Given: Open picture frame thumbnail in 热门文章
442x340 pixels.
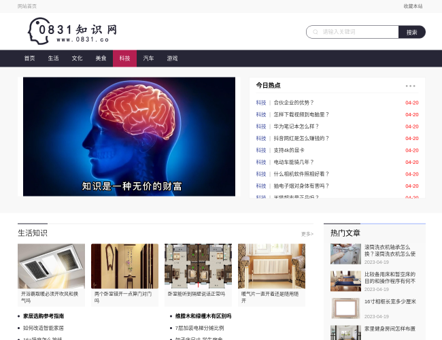Looking at the screenshot, I should pos(345,309).
